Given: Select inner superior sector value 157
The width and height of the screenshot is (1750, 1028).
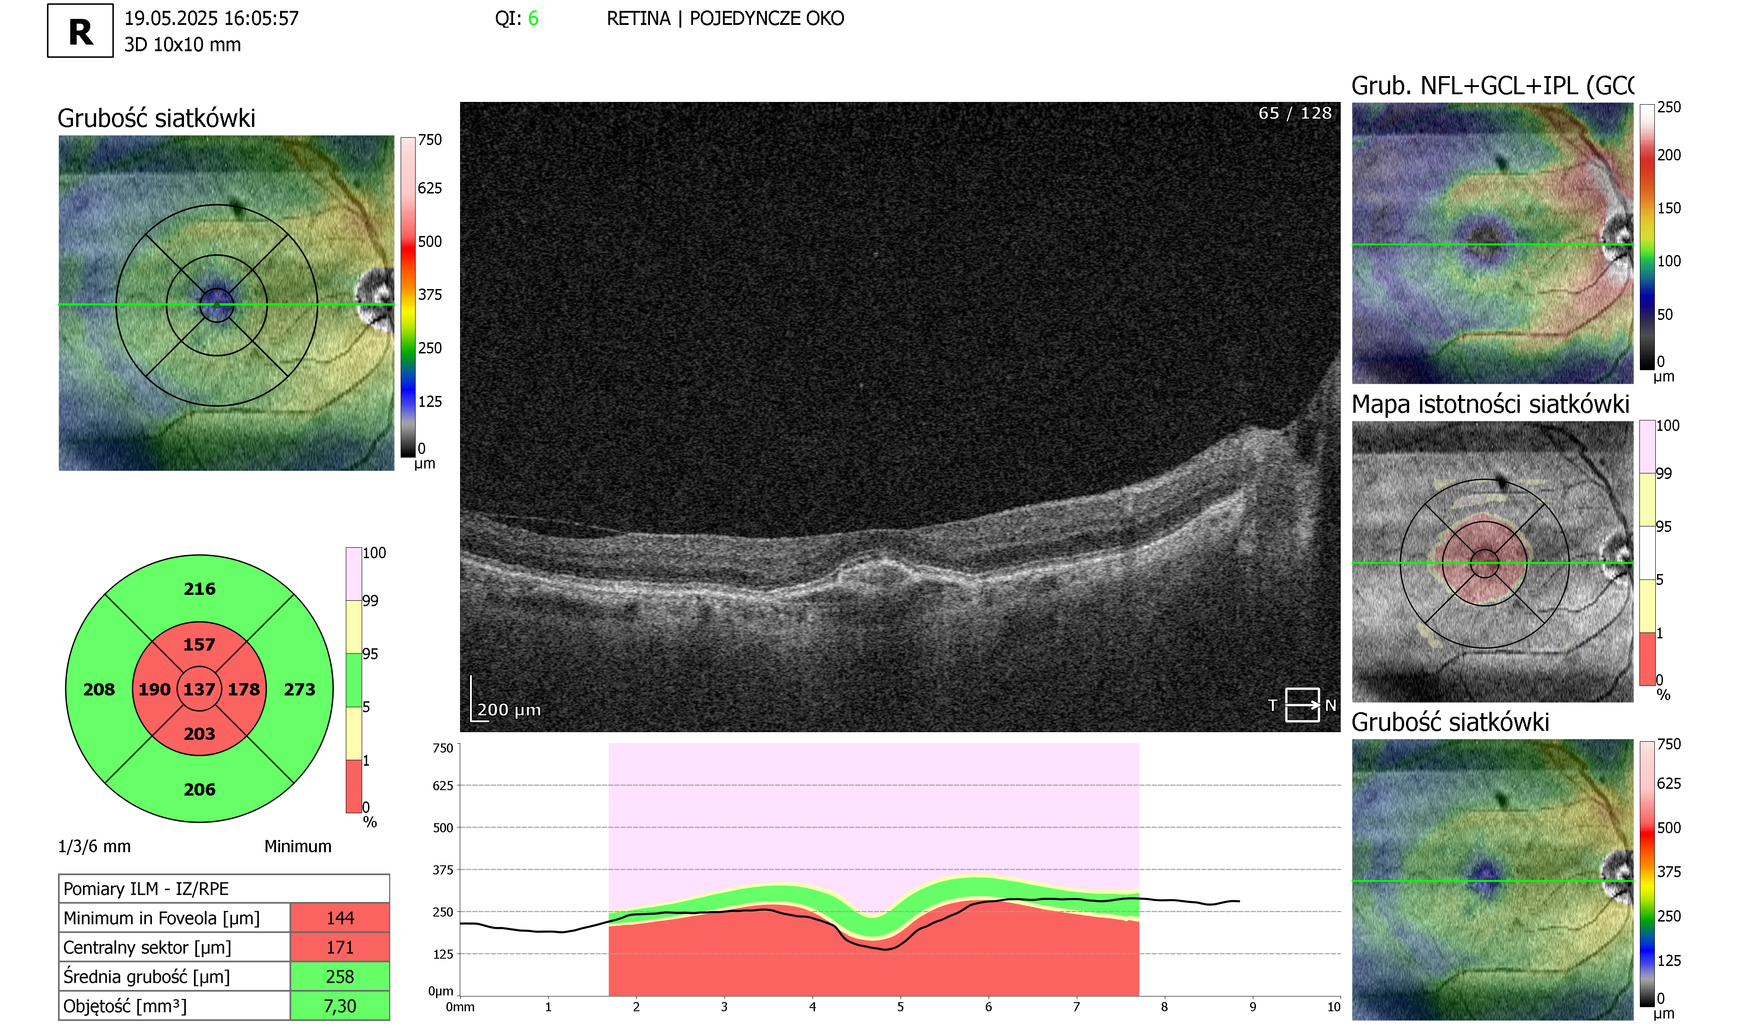Looking at the screenshot, I should [x=199, y=644].
